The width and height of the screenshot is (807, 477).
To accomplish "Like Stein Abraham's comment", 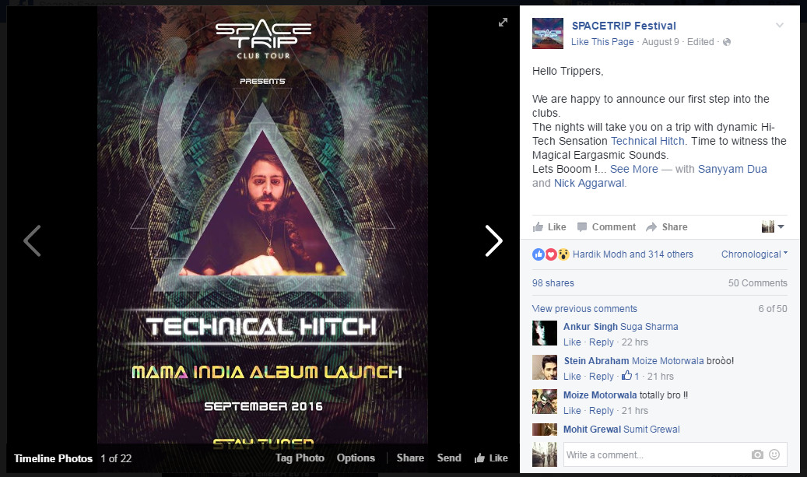I will (x=572, y=376).
